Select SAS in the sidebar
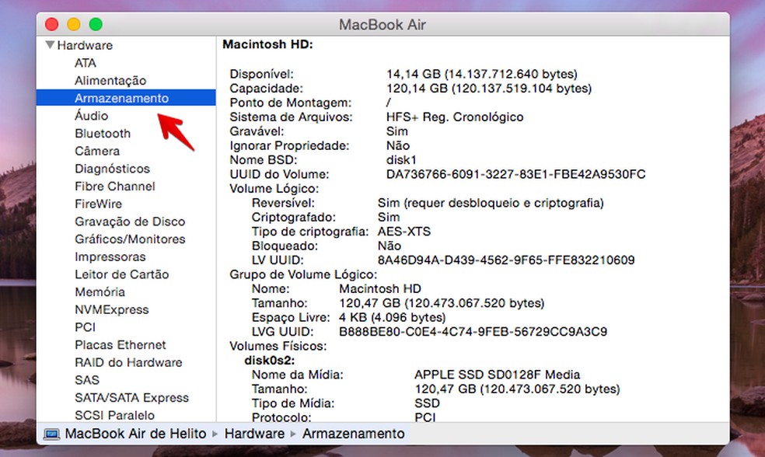Viewport: 765px width, 457px height. click(87, 380)
